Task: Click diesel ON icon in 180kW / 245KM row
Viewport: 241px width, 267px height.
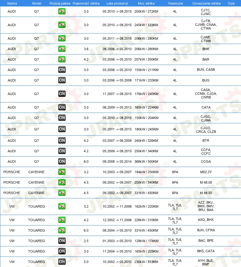Action: click(62, 129)
